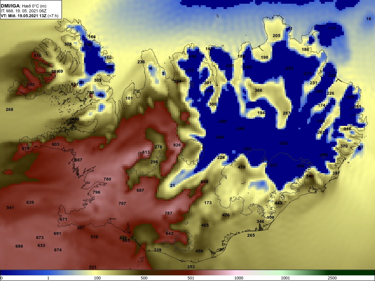
Task: Click the legend label '1001'
Action: [285, 278]
